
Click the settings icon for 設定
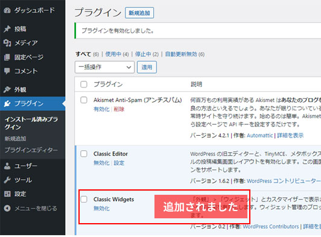[7, 194]
